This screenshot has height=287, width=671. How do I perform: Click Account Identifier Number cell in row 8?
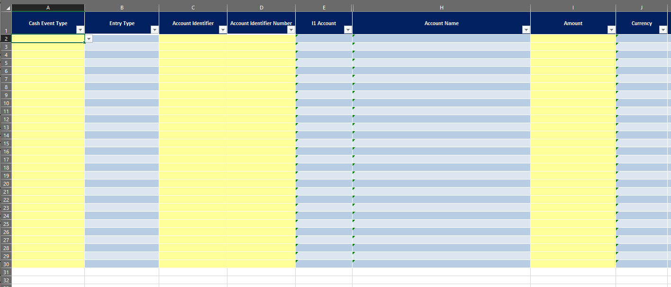pos(261,87)
